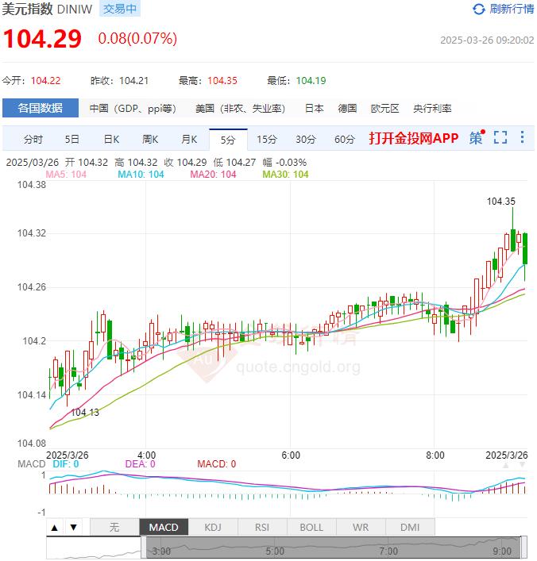Image resolution: width=537 pixels, height=561 pixels.
Task: Expand 中国 (GDP、ppi等) data category
Action: 132,109
